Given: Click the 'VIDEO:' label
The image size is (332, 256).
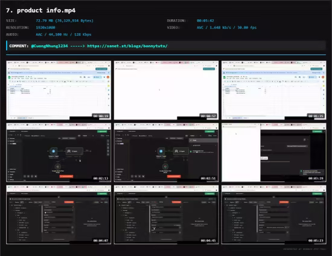Looking at the screenshot, I should click(x=173, y=28).
